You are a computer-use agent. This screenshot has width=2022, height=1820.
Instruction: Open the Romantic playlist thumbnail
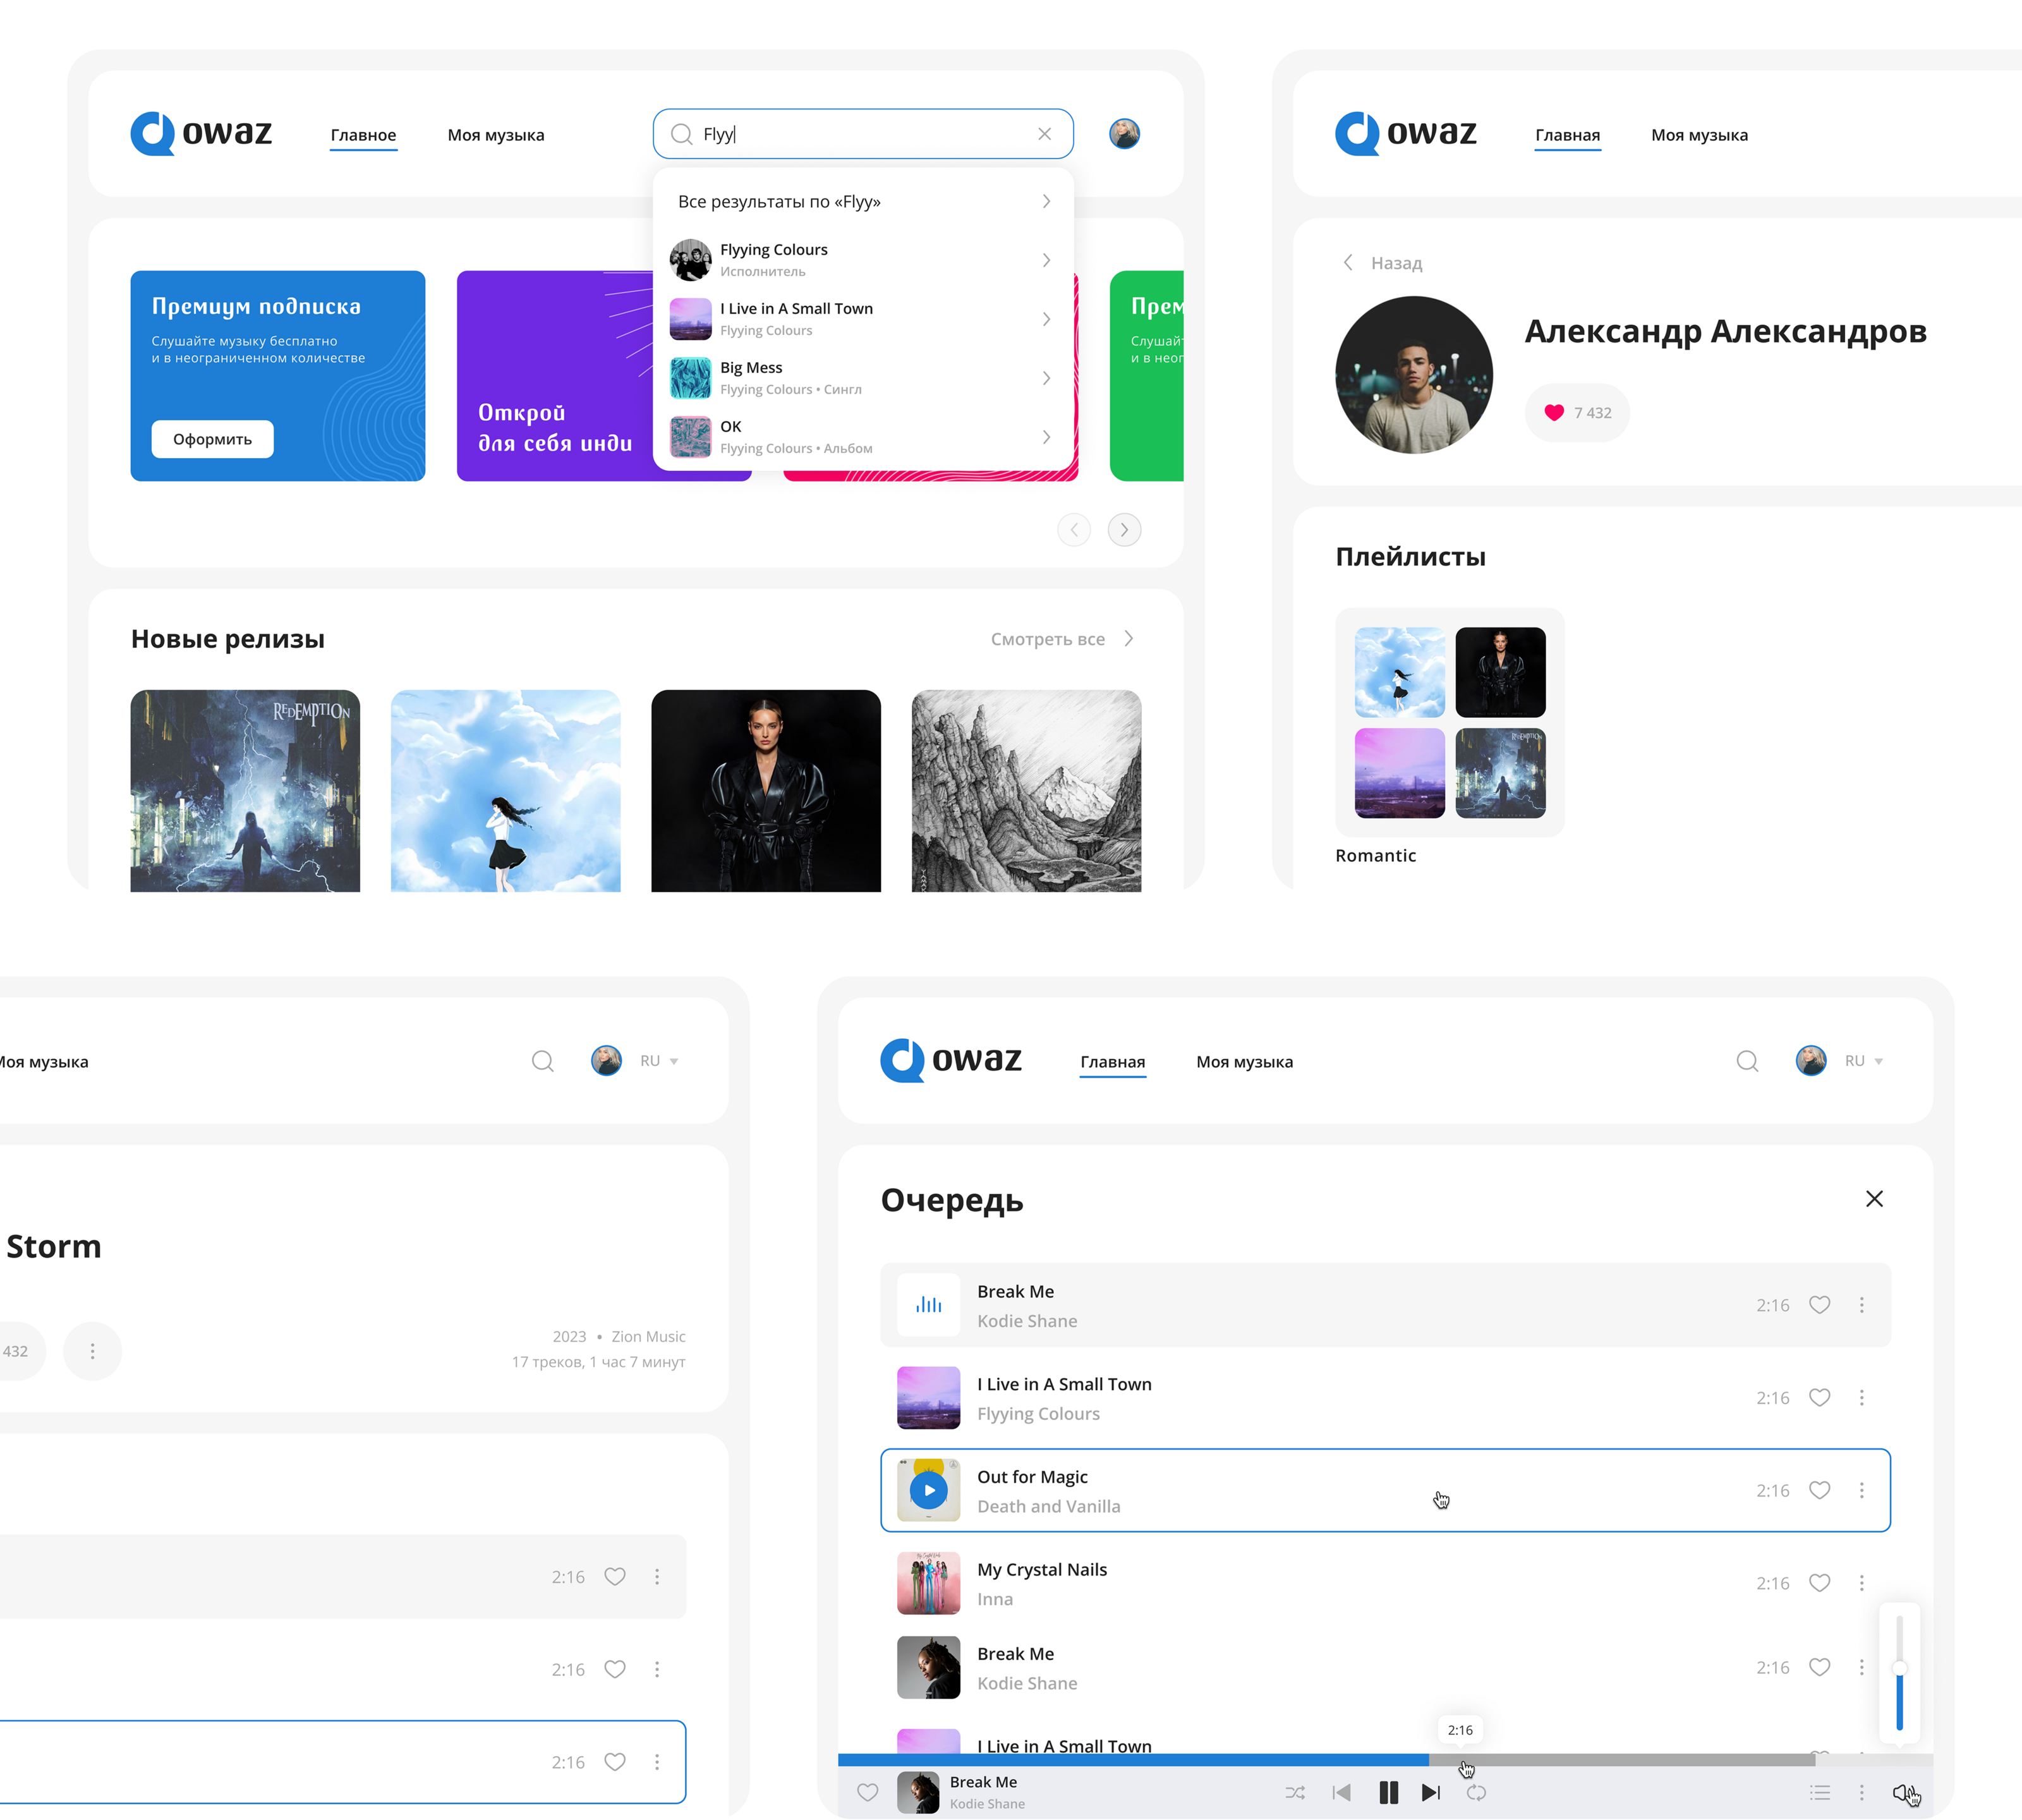coord(1449,722)
